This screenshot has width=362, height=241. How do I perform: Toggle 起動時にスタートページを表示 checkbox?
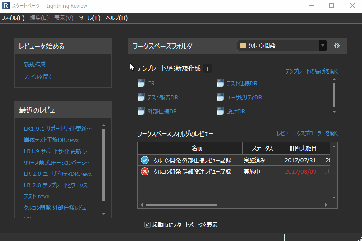click(148, 225)
